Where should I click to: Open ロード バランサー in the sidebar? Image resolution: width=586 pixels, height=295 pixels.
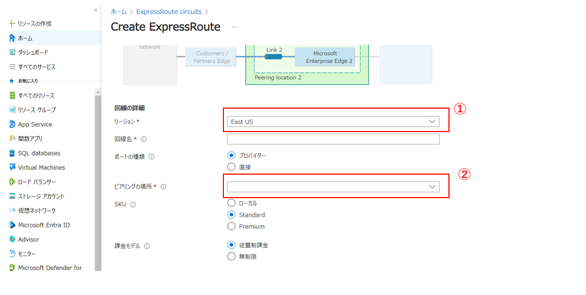[37, 182]
